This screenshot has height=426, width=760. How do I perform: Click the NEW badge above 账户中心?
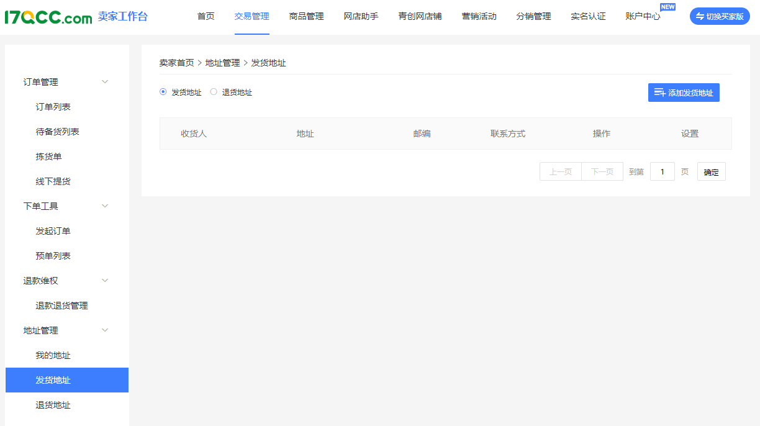[x=667, y=7]
